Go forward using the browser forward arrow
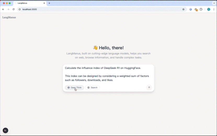The image size is (217, 136). coord(8,9)
